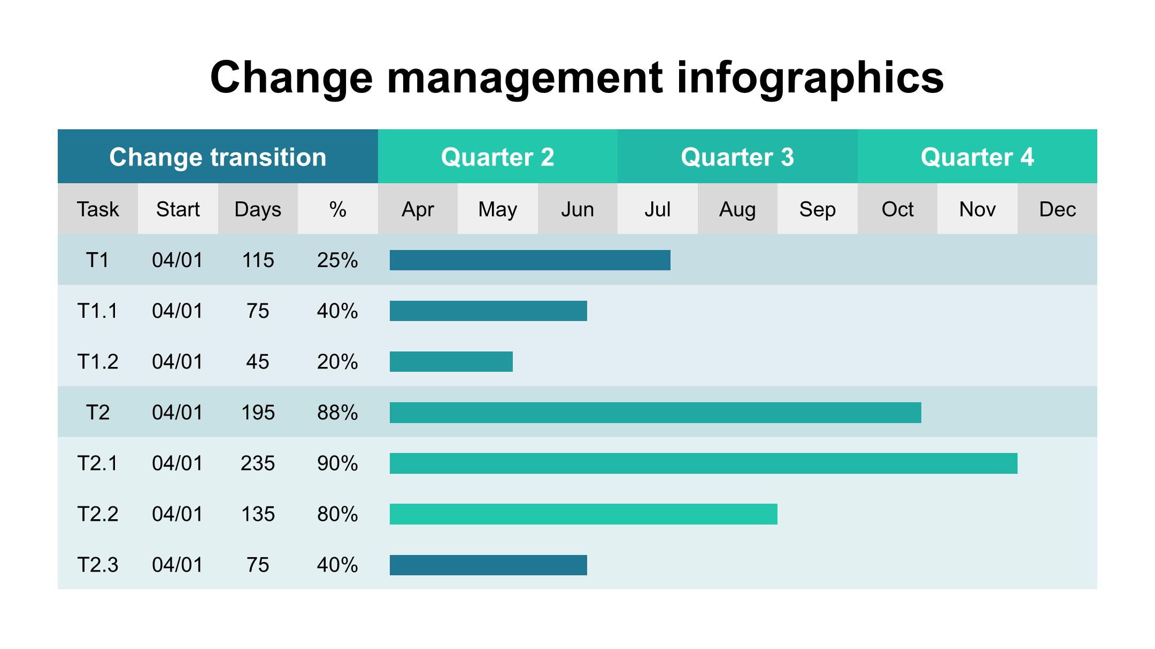Select the T1 Gantt bar
The height and width of the screenshot is (649, 1155).
point(529,260)
